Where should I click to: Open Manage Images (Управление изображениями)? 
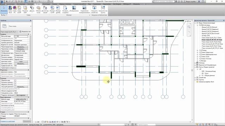84,9
